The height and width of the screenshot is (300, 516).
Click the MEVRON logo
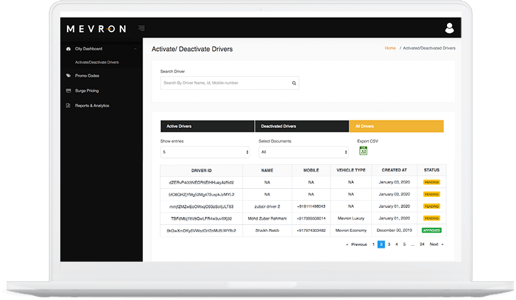pos(96,29)
